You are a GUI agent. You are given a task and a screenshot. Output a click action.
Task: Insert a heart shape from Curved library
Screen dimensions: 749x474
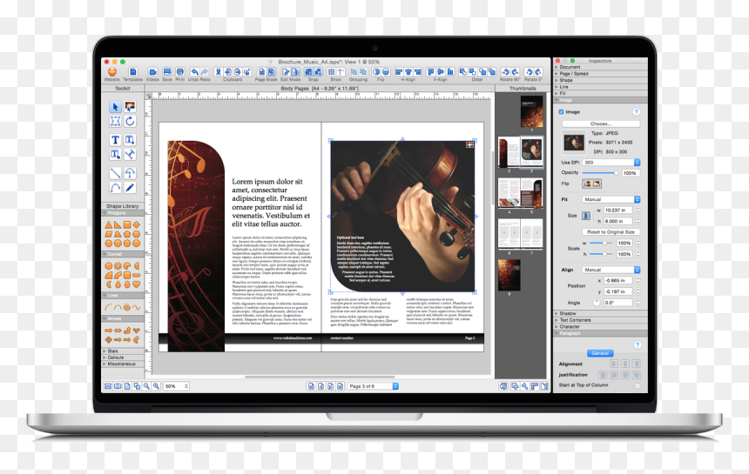point(136,284)
